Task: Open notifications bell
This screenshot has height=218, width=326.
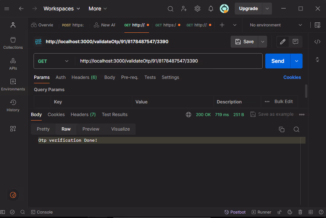Action: 211,9
